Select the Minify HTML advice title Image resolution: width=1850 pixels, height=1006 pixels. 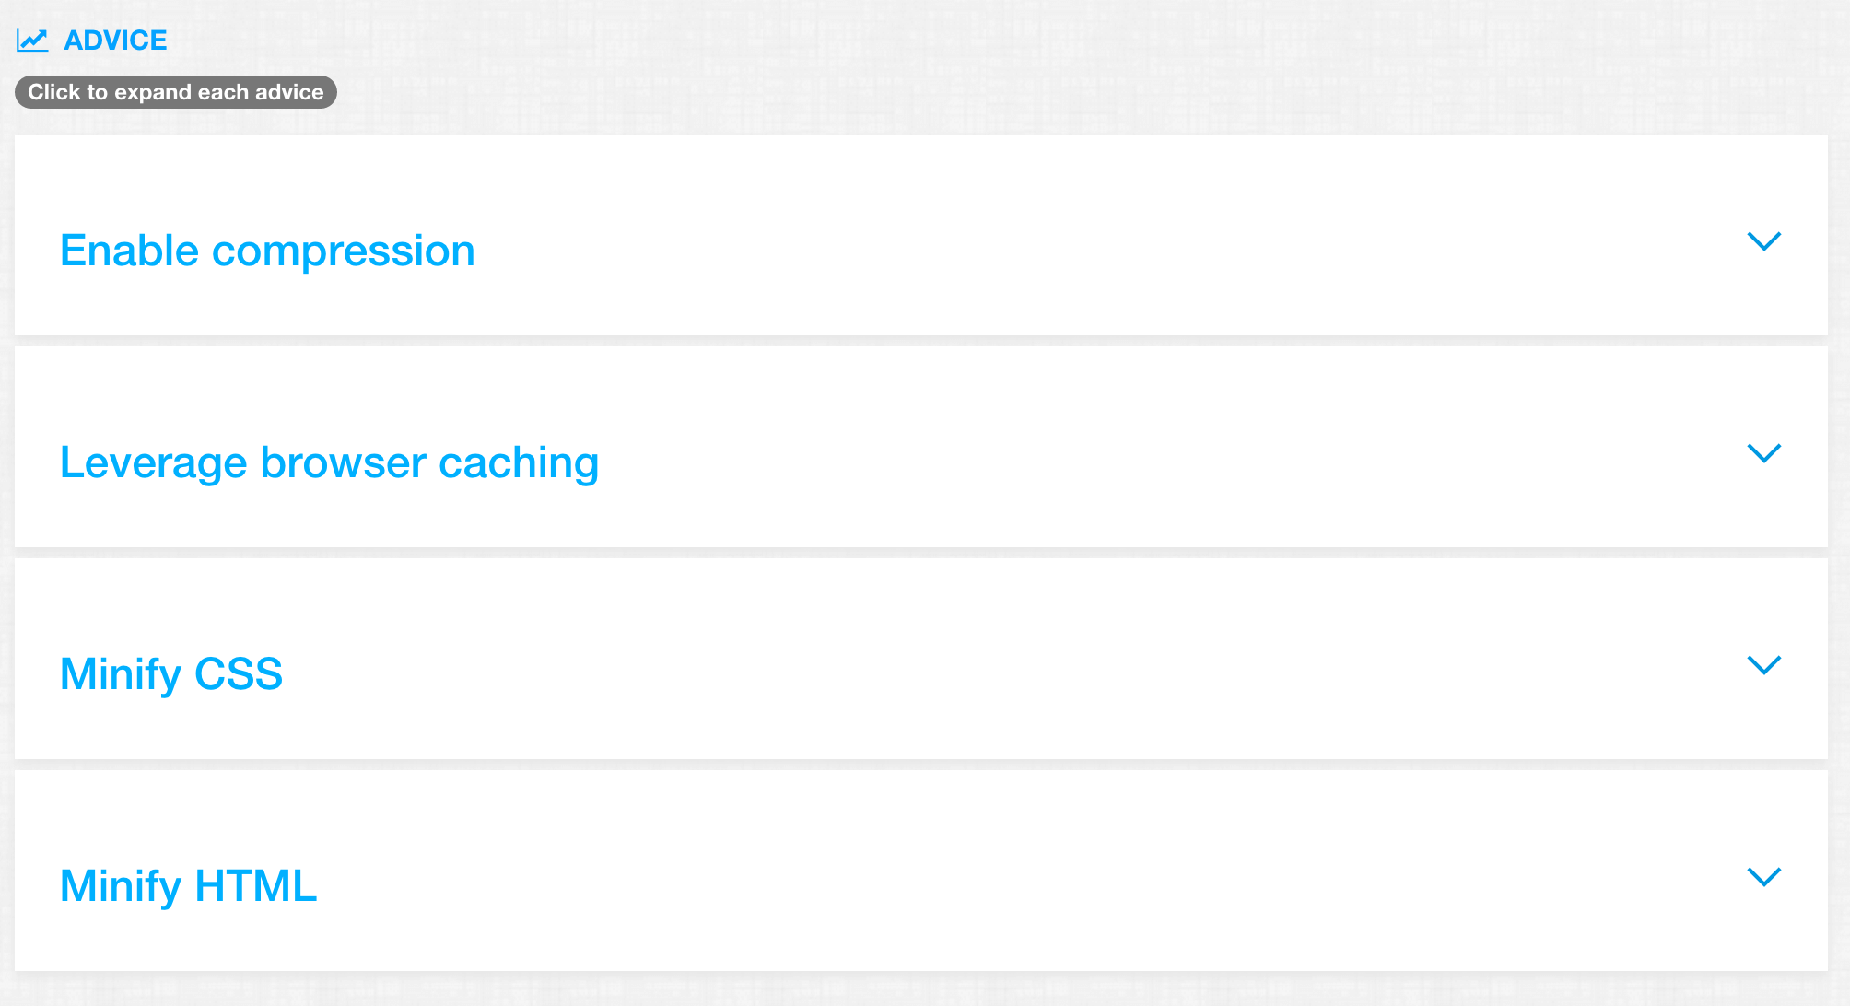pyautogui.click(x=188, y=886)
